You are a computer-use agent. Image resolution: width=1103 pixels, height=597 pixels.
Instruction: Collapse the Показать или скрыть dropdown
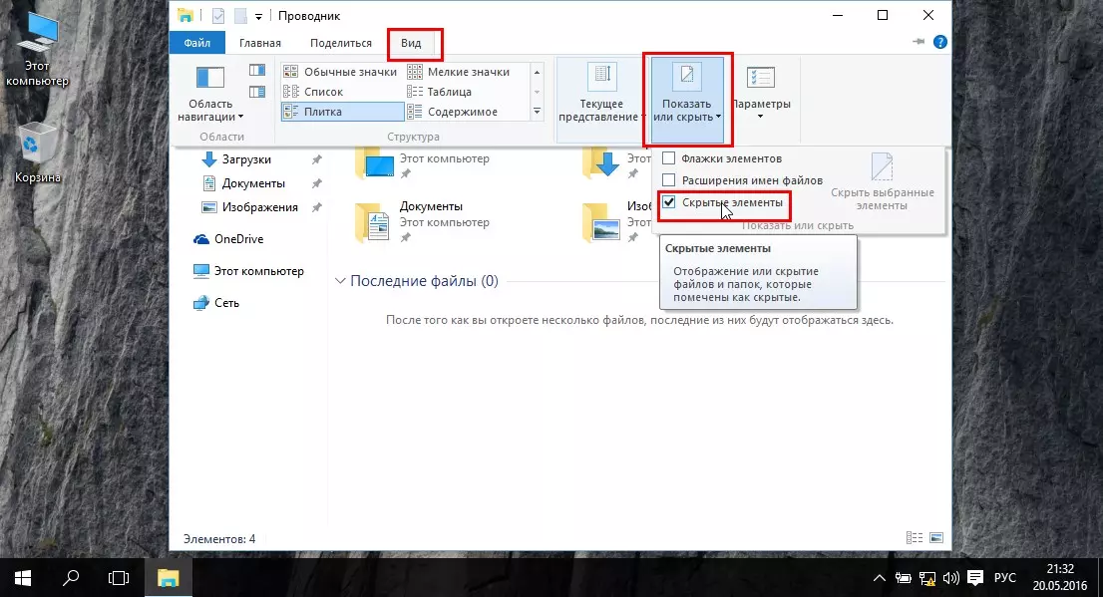pyautogui.click(x=687, y=96)
